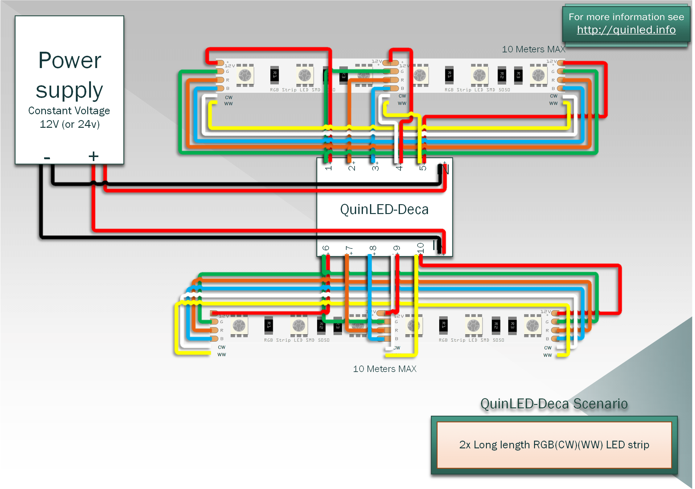Click an RGB 5050 LED chip on the top strip
Viewport: 695px width, 489px height.
click(x=245, y=75)
